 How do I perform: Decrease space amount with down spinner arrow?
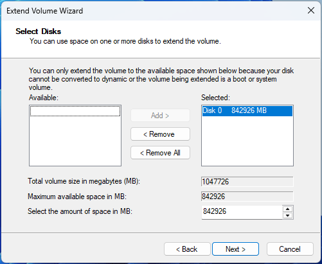tap(288, 215)
